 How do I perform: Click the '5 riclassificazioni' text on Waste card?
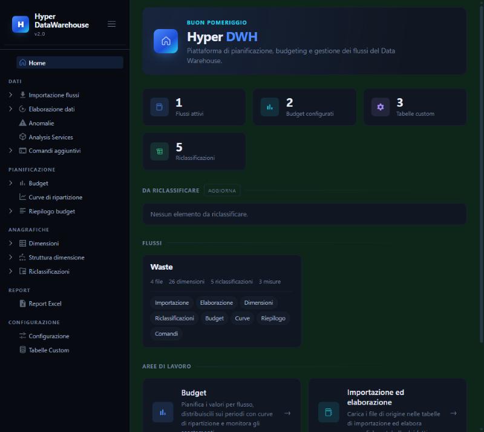tap(232, 281)
